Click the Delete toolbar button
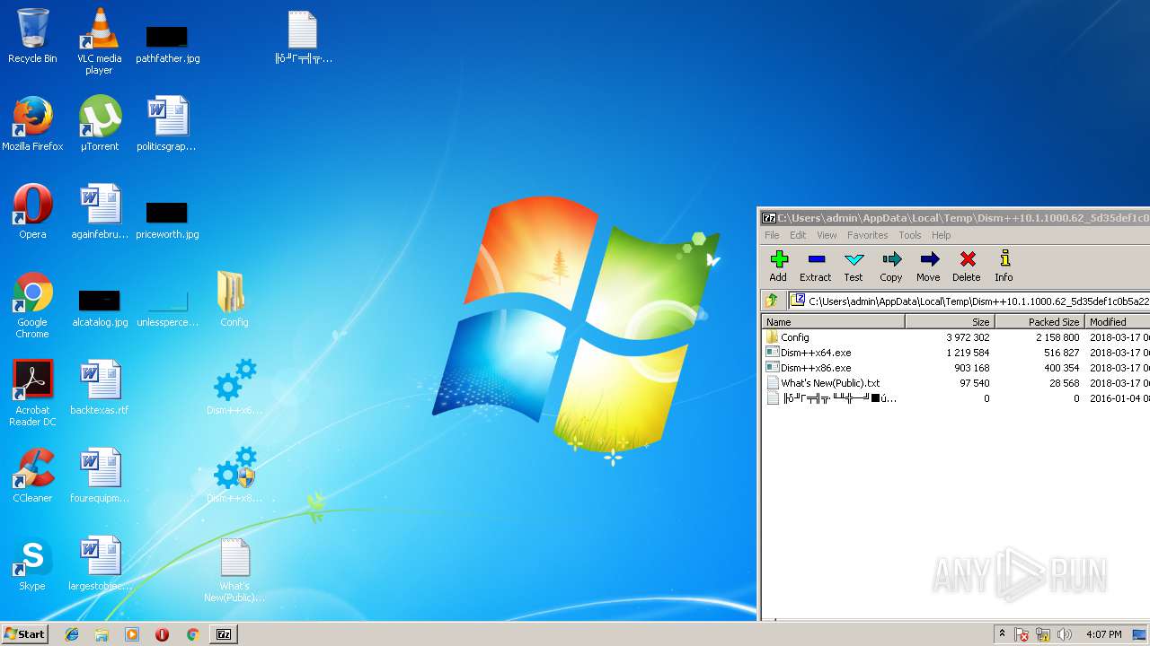1150x646 pixels. (x=967, y=266)
